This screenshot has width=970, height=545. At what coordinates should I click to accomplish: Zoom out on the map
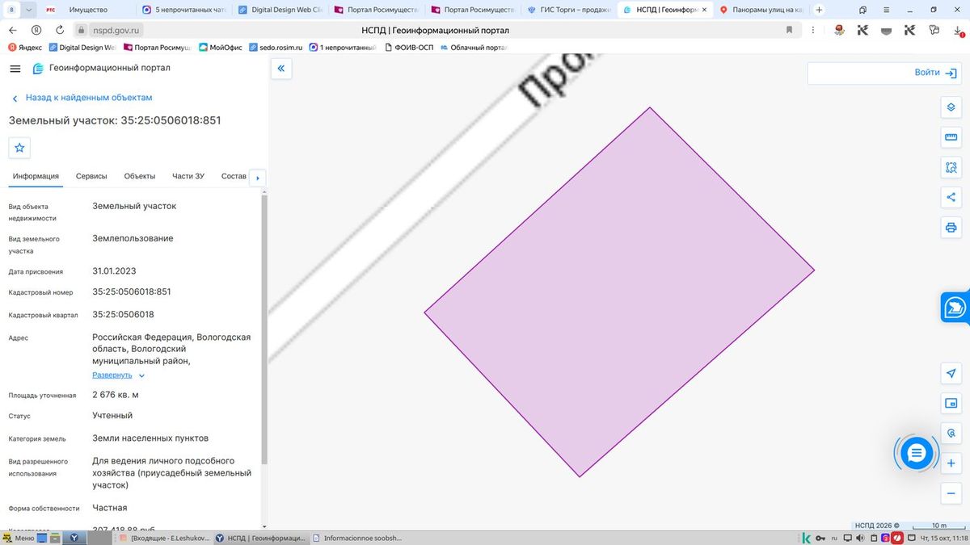[x=951, y=493]
